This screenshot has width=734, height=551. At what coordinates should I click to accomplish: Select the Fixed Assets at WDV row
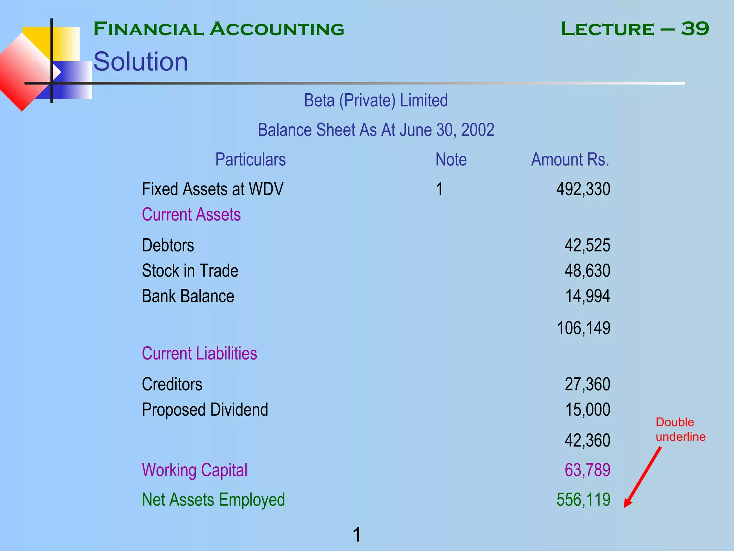[213, 189]
